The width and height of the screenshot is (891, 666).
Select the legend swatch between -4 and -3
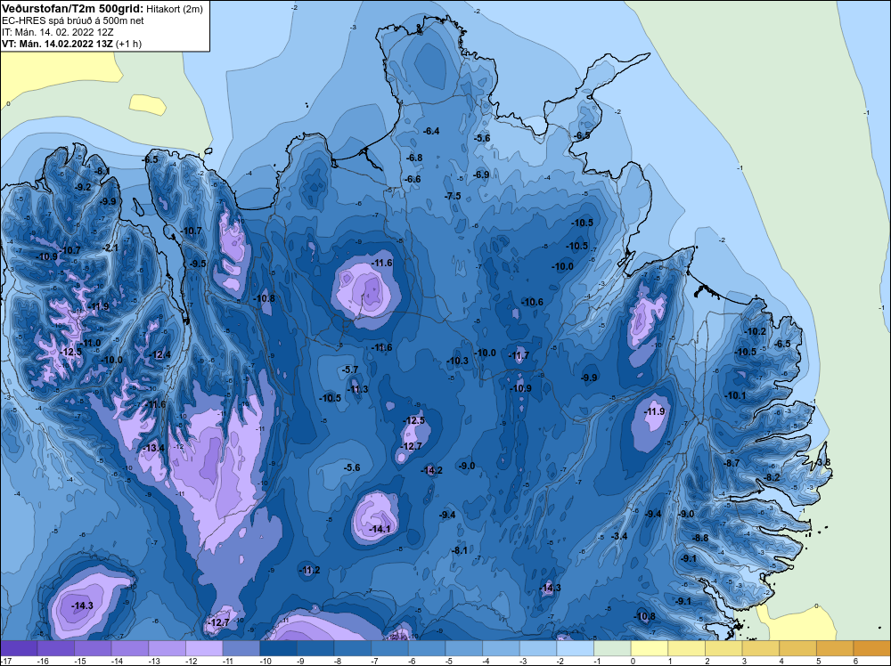[x=501, y=648]
